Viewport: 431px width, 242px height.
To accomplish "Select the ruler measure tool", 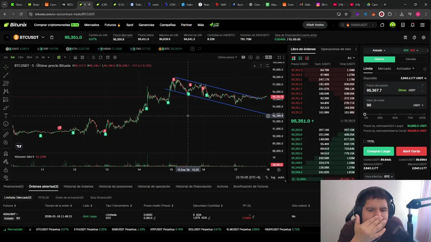I will pyautogui.click(x=6, y=134).
